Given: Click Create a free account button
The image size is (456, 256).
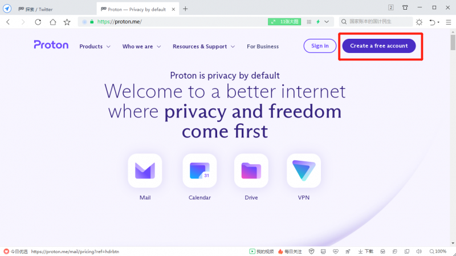Looking at the screenshot, I should pyautogui.click(x=379, y=46).
